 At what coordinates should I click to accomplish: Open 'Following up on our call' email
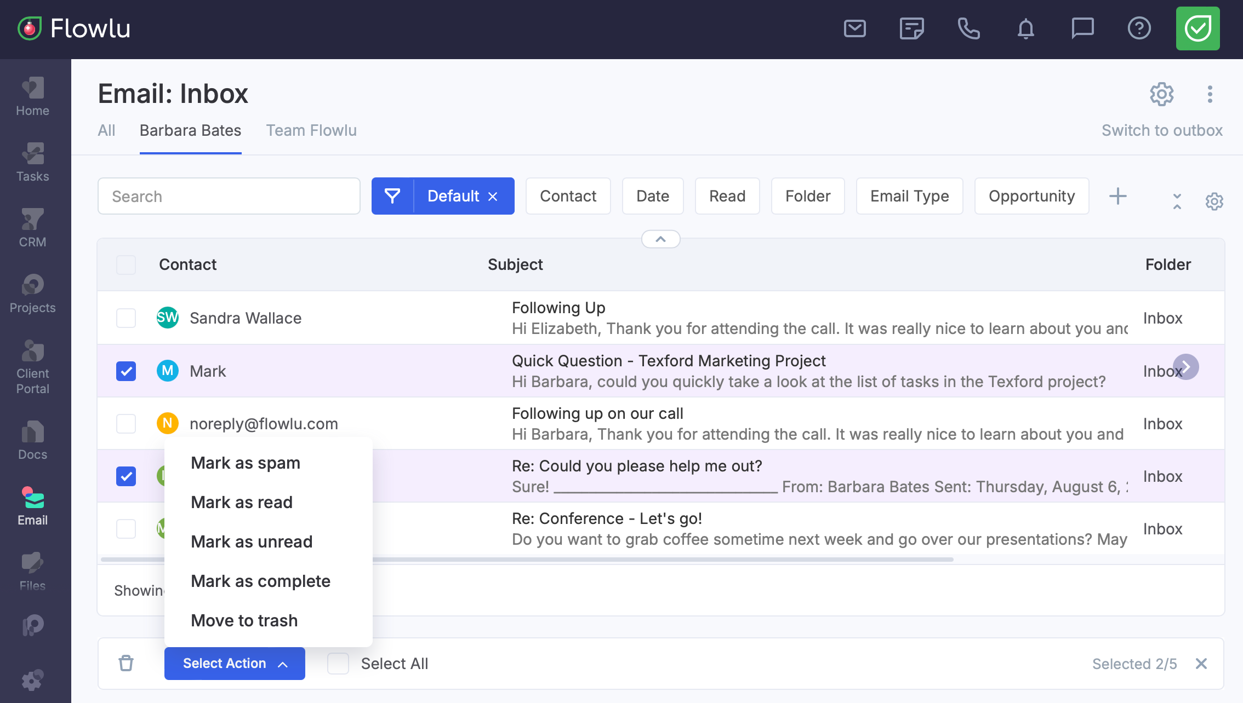pos(597,413)
